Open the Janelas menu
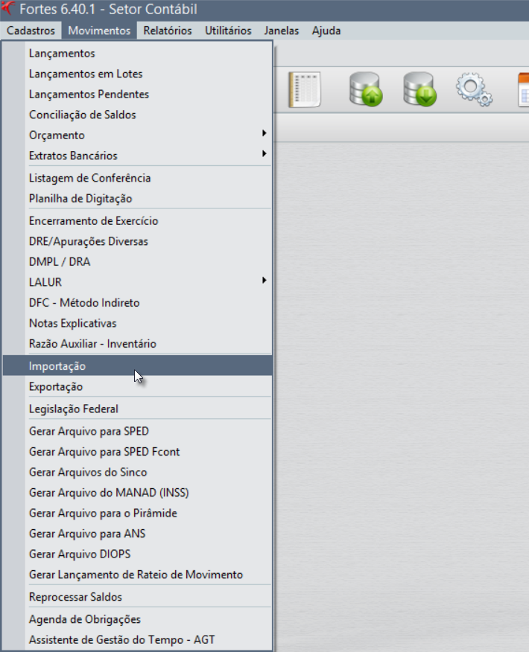529x652 pixels. [282, 31]
